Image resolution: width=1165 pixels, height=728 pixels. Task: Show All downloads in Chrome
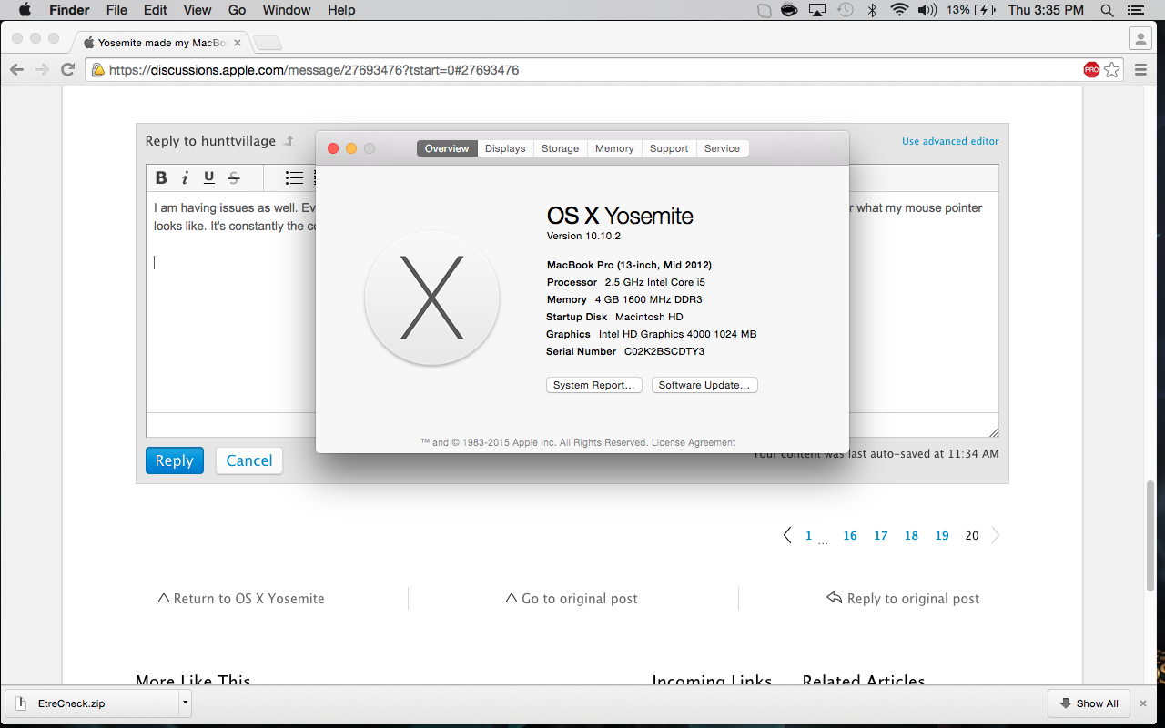pos(1089,703)
